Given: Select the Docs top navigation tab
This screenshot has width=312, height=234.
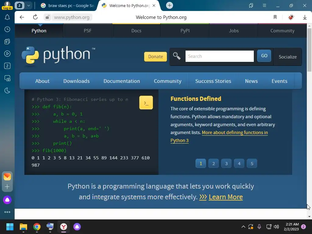Looking at the screenshot, I should (x=136, y=31).
